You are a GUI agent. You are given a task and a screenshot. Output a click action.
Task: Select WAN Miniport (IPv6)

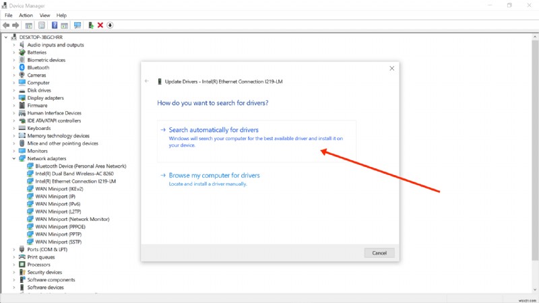tap(58, 204)
